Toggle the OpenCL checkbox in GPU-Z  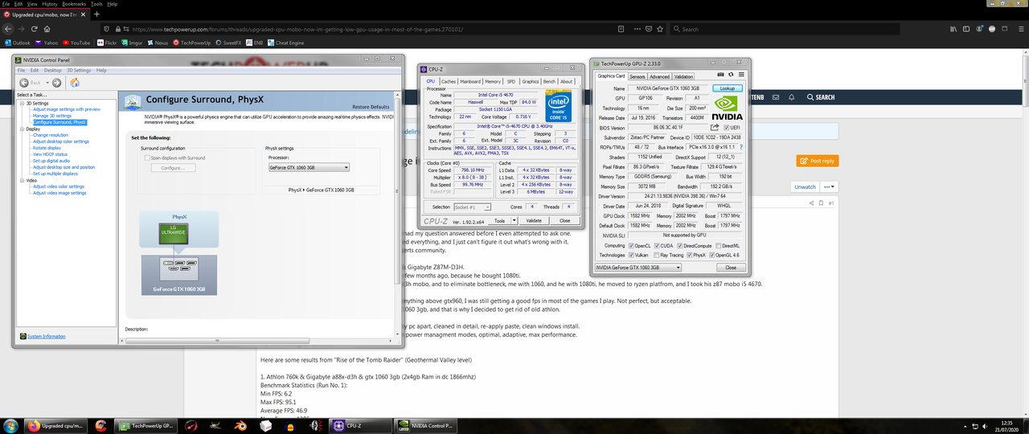632,245
